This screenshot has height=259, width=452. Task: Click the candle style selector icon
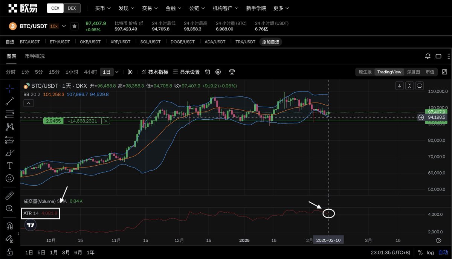click(130, 72)
